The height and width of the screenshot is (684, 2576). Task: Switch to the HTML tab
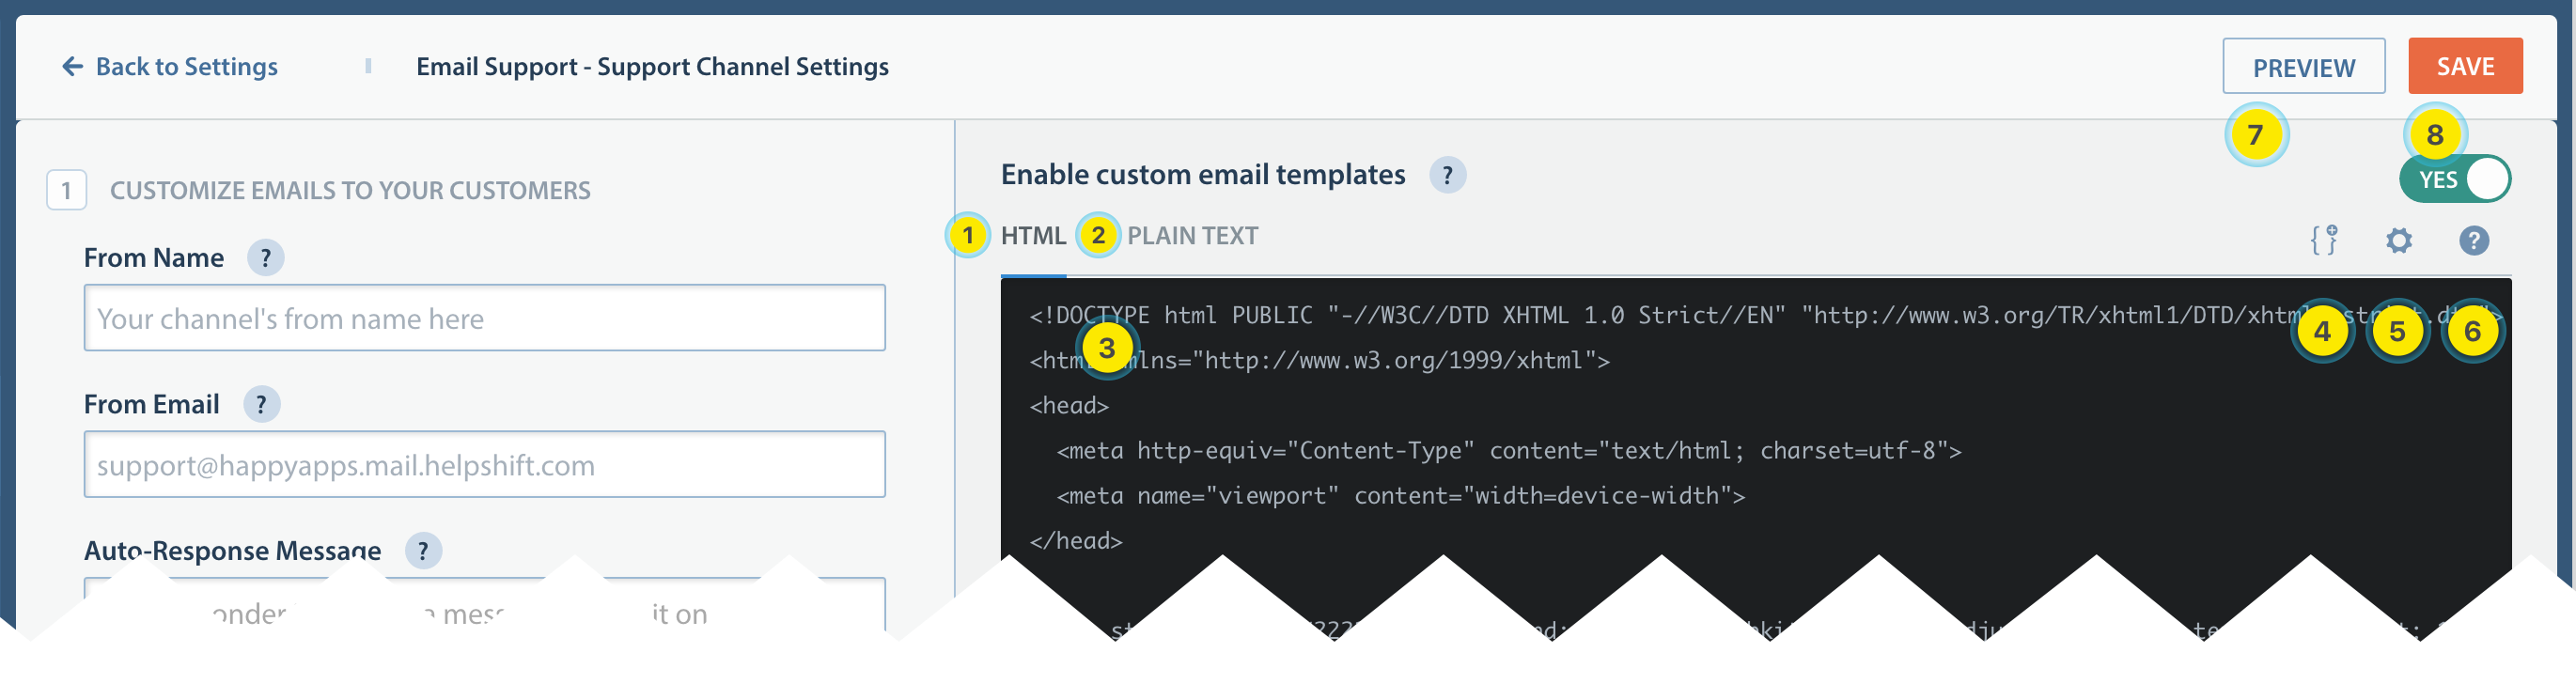coord(1033,236)
